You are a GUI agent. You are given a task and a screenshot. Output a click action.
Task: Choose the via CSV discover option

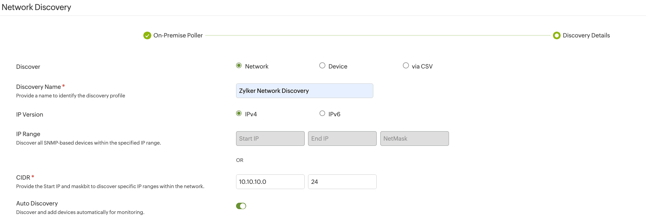tap(406, 66)
